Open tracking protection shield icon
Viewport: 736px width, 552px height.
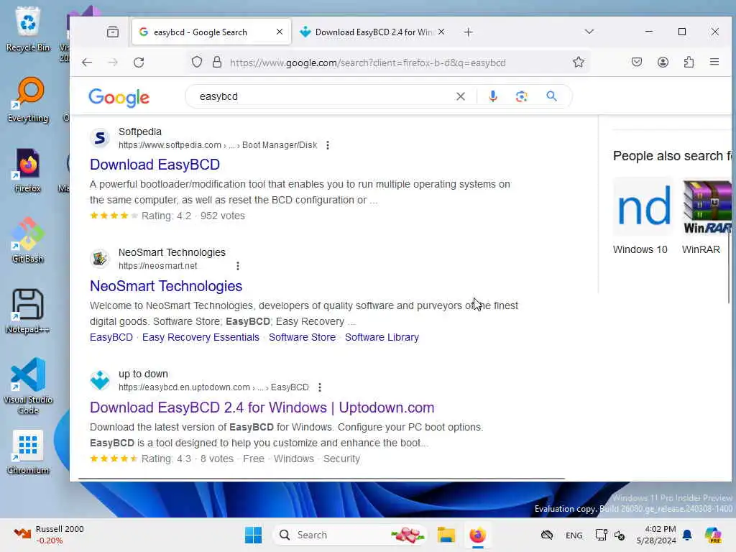click(x=197, y=62)
